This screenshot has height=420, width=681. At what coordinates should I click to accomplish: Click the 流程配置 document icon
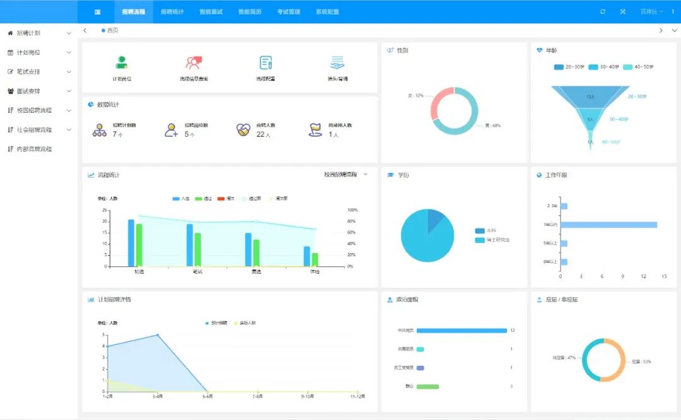click(x=266, y=62)
